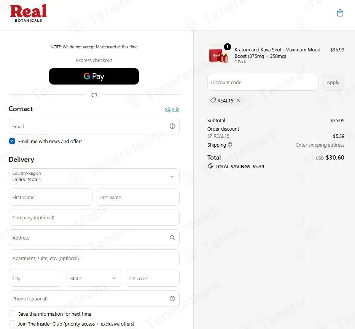Click the shipping info help icon
355x329 pixels.
230,145
